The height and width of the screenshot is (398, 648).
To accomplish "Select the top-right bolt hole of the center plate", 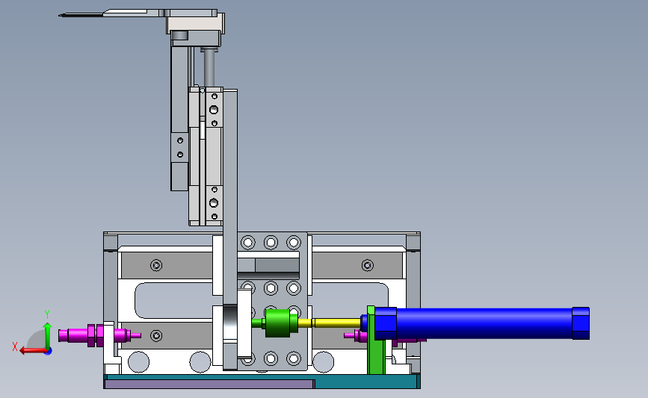I will click(294, 243).
